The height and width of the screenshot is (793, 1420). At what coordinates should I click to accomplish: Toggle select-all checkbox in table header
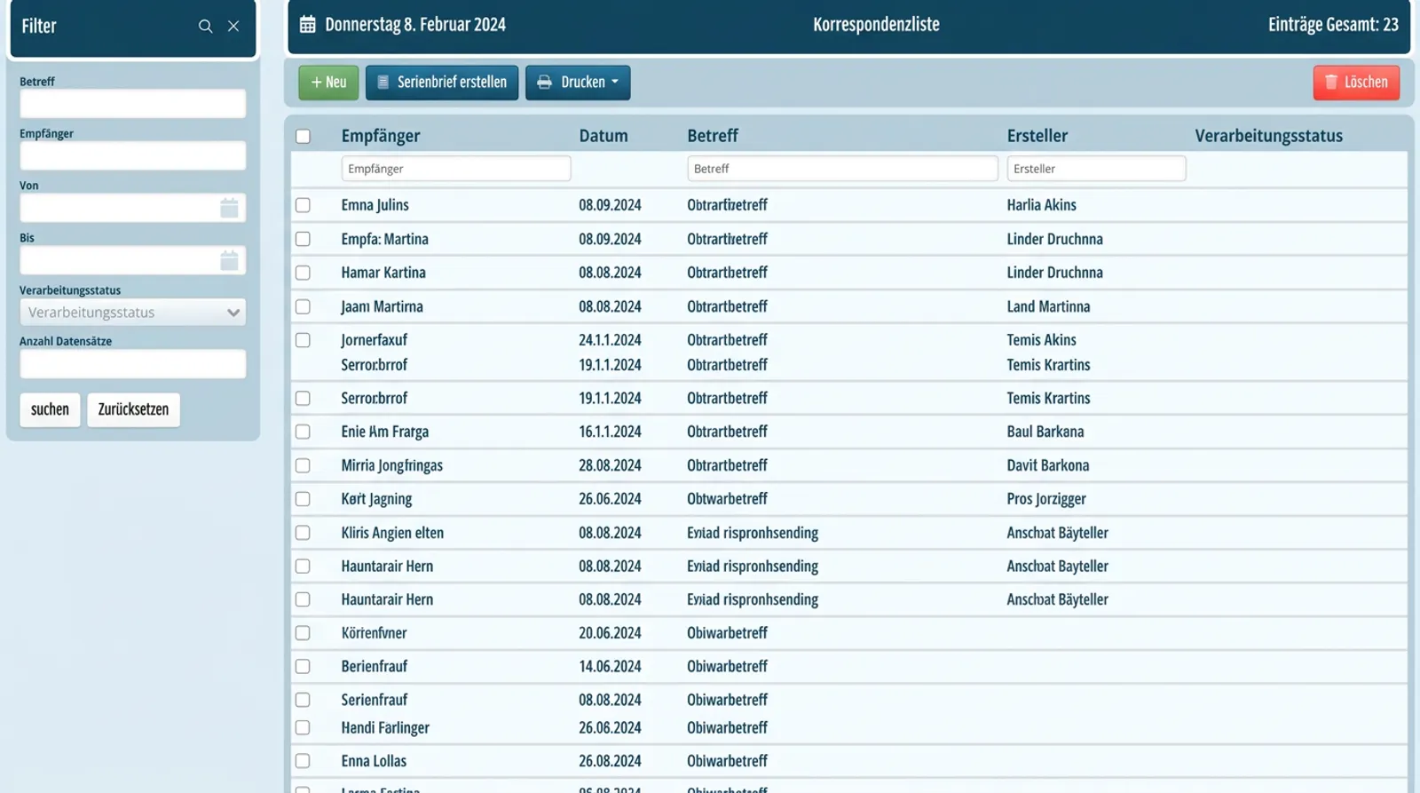click(x=304, y=137)
